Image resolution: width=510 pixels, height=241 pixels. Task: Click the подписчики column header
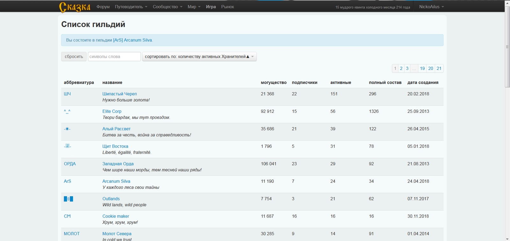click(305, 82)
